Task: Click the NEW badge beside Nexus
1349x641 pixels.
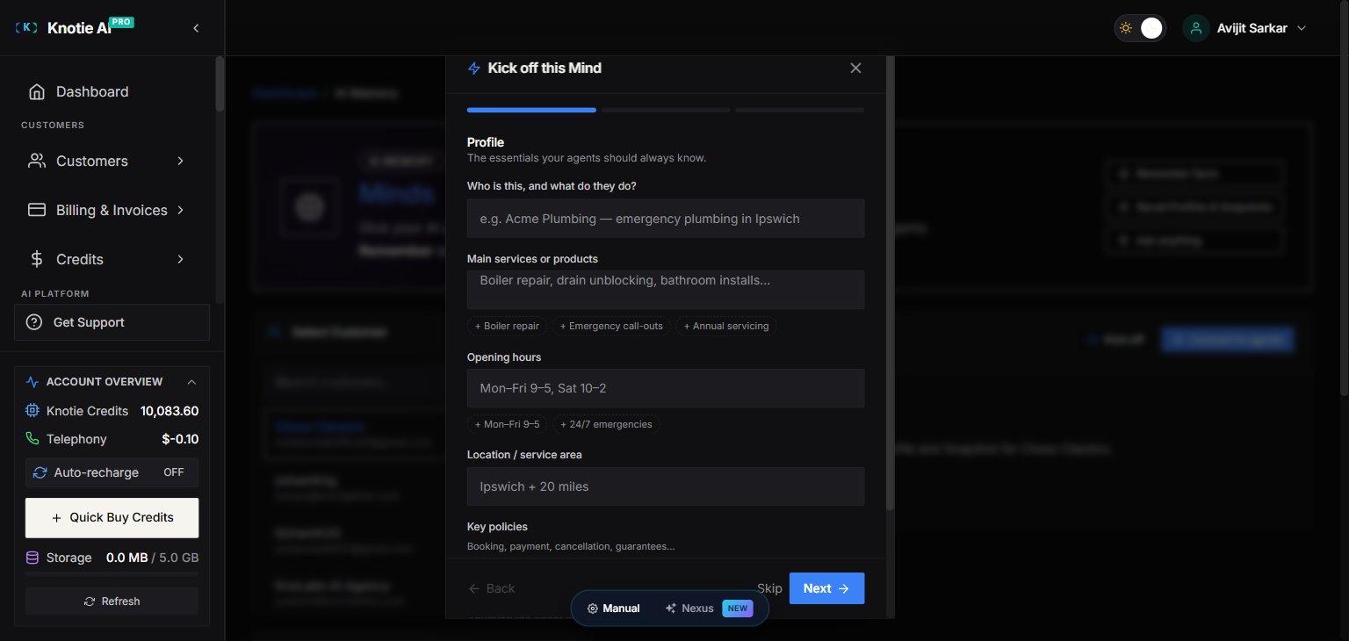Action: click(x=738, y=609)
